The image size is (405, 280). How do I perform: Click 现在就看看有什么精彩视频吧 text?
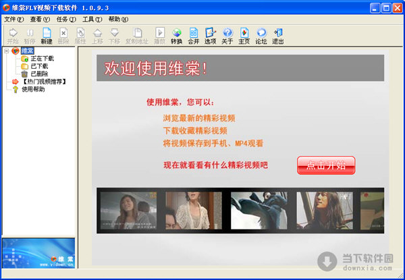(x=216, y=165)
